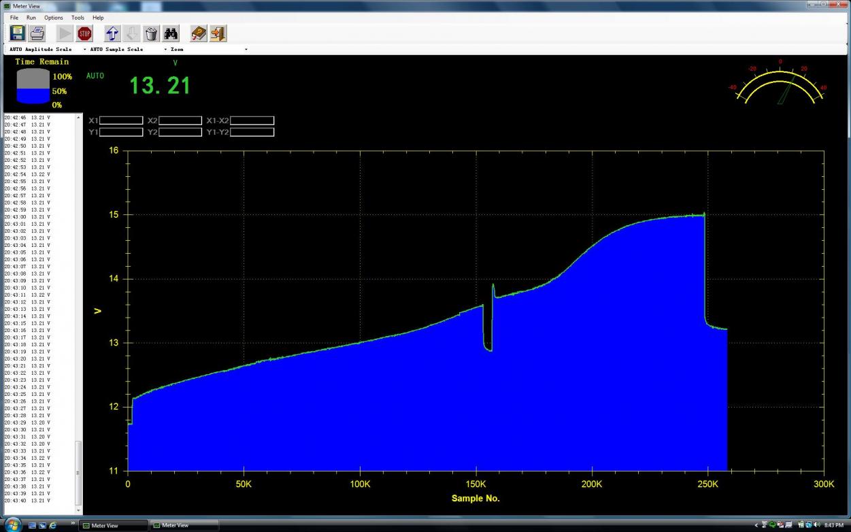The image size is (851, 532).
Task: Click the binoculars search icon
Action: click(171, 33)
